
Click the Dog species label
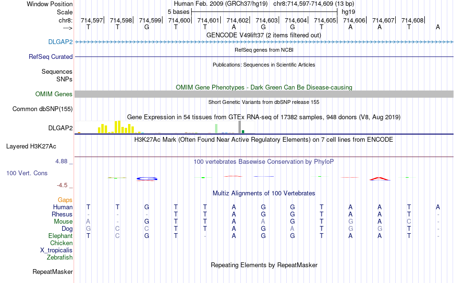point(67,229)
